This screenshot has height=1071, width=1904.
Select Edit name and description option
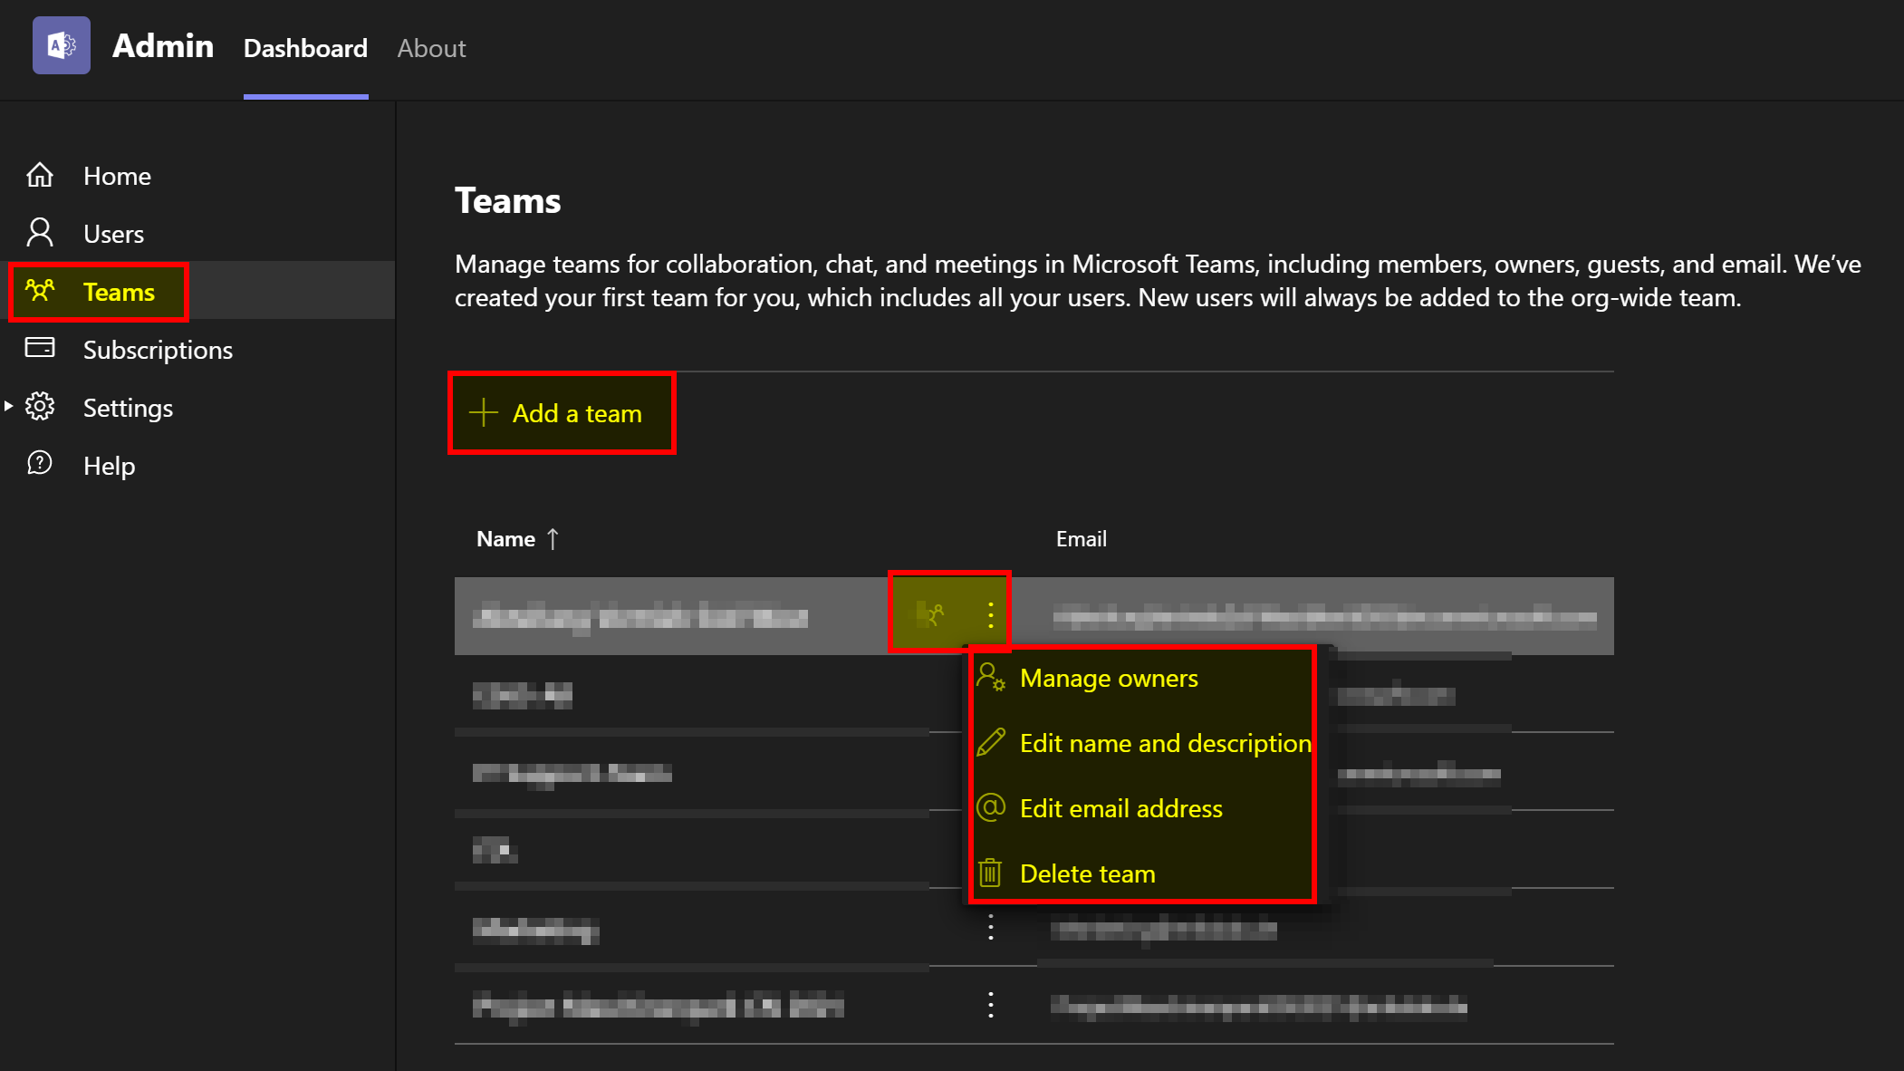click(x=1165, y=743)
